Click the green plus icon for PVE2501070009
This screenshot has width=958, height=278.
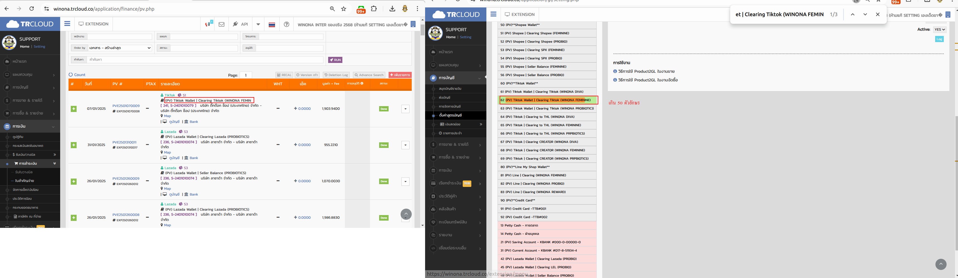(x=74, y=109)
